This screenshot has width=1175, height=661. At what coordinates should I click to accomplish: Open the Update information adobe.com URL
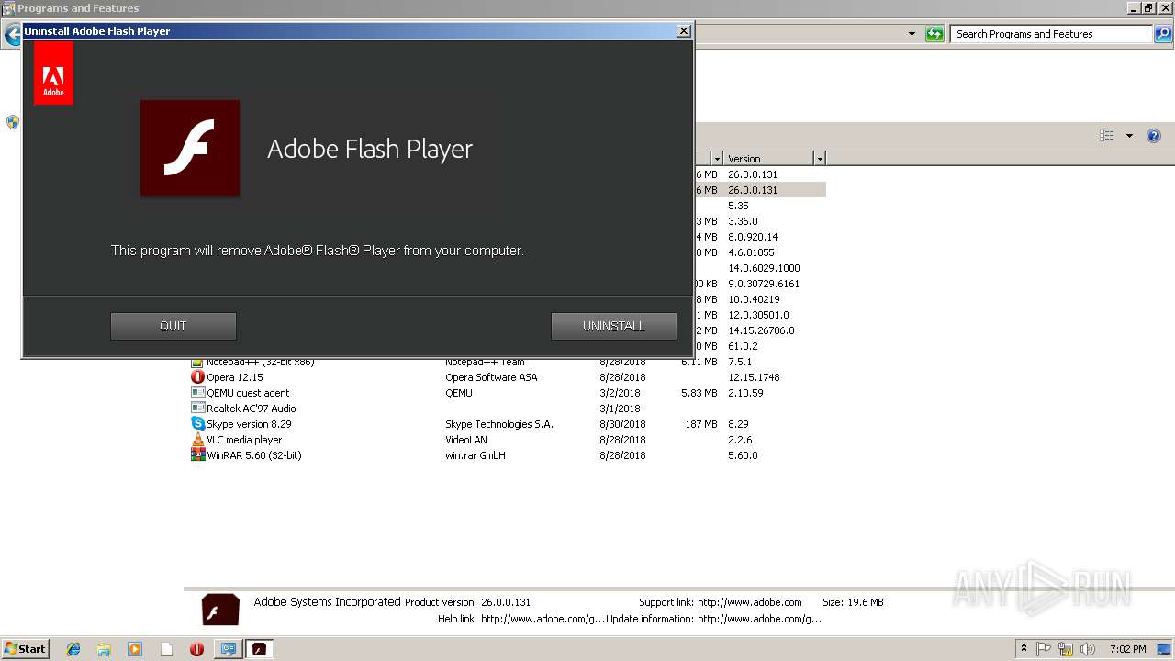(x=759, y=619)
